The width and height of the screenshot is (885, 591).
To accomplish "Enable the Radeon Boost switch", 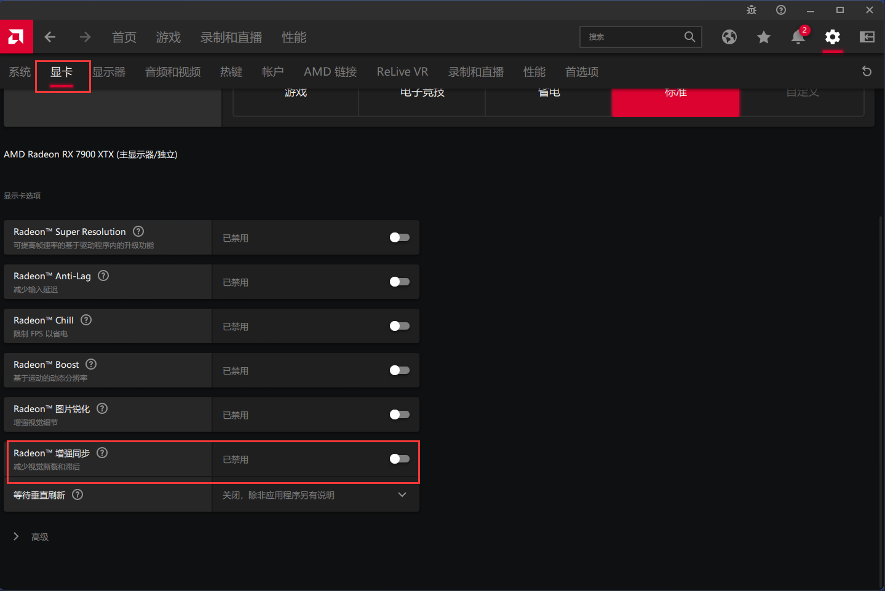I will 400,370.
